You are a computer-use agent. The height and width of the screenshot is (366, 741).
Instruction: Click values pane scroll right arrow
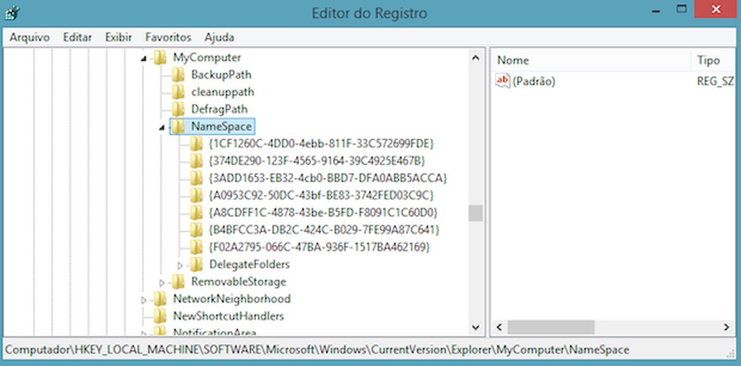pyautogui.click(x=727, y=327)
